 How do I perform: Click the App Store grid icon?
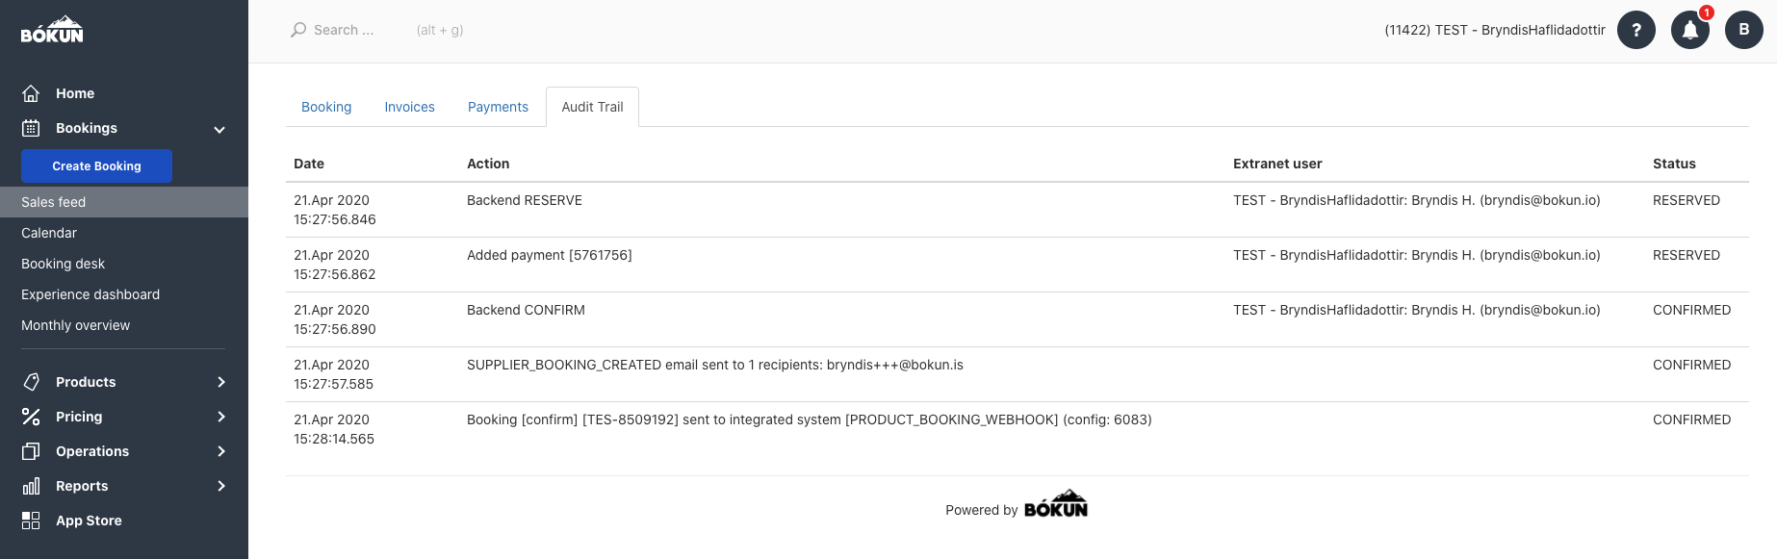31,521
